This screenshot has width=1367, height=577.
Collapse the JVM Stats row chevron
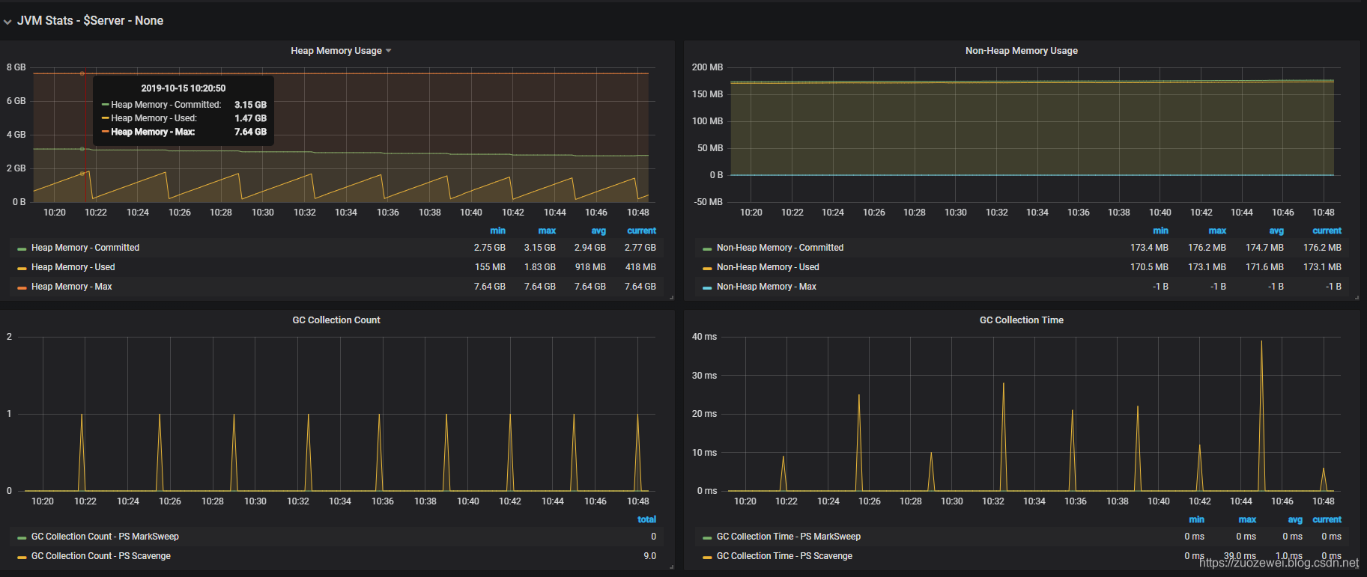(x=7, y=22)
